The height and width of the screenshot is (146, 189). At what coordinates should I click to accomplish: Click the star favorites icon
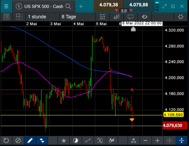[64, 141]
